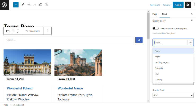Collapse the Search Query panel
The image size is (196, 106).
(x=191, y=21)
